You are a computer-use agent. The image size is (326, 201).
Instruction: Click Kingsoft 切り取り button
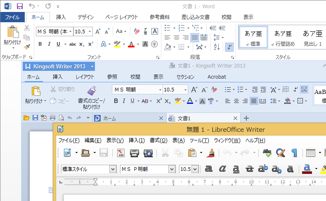coord(63,89)
